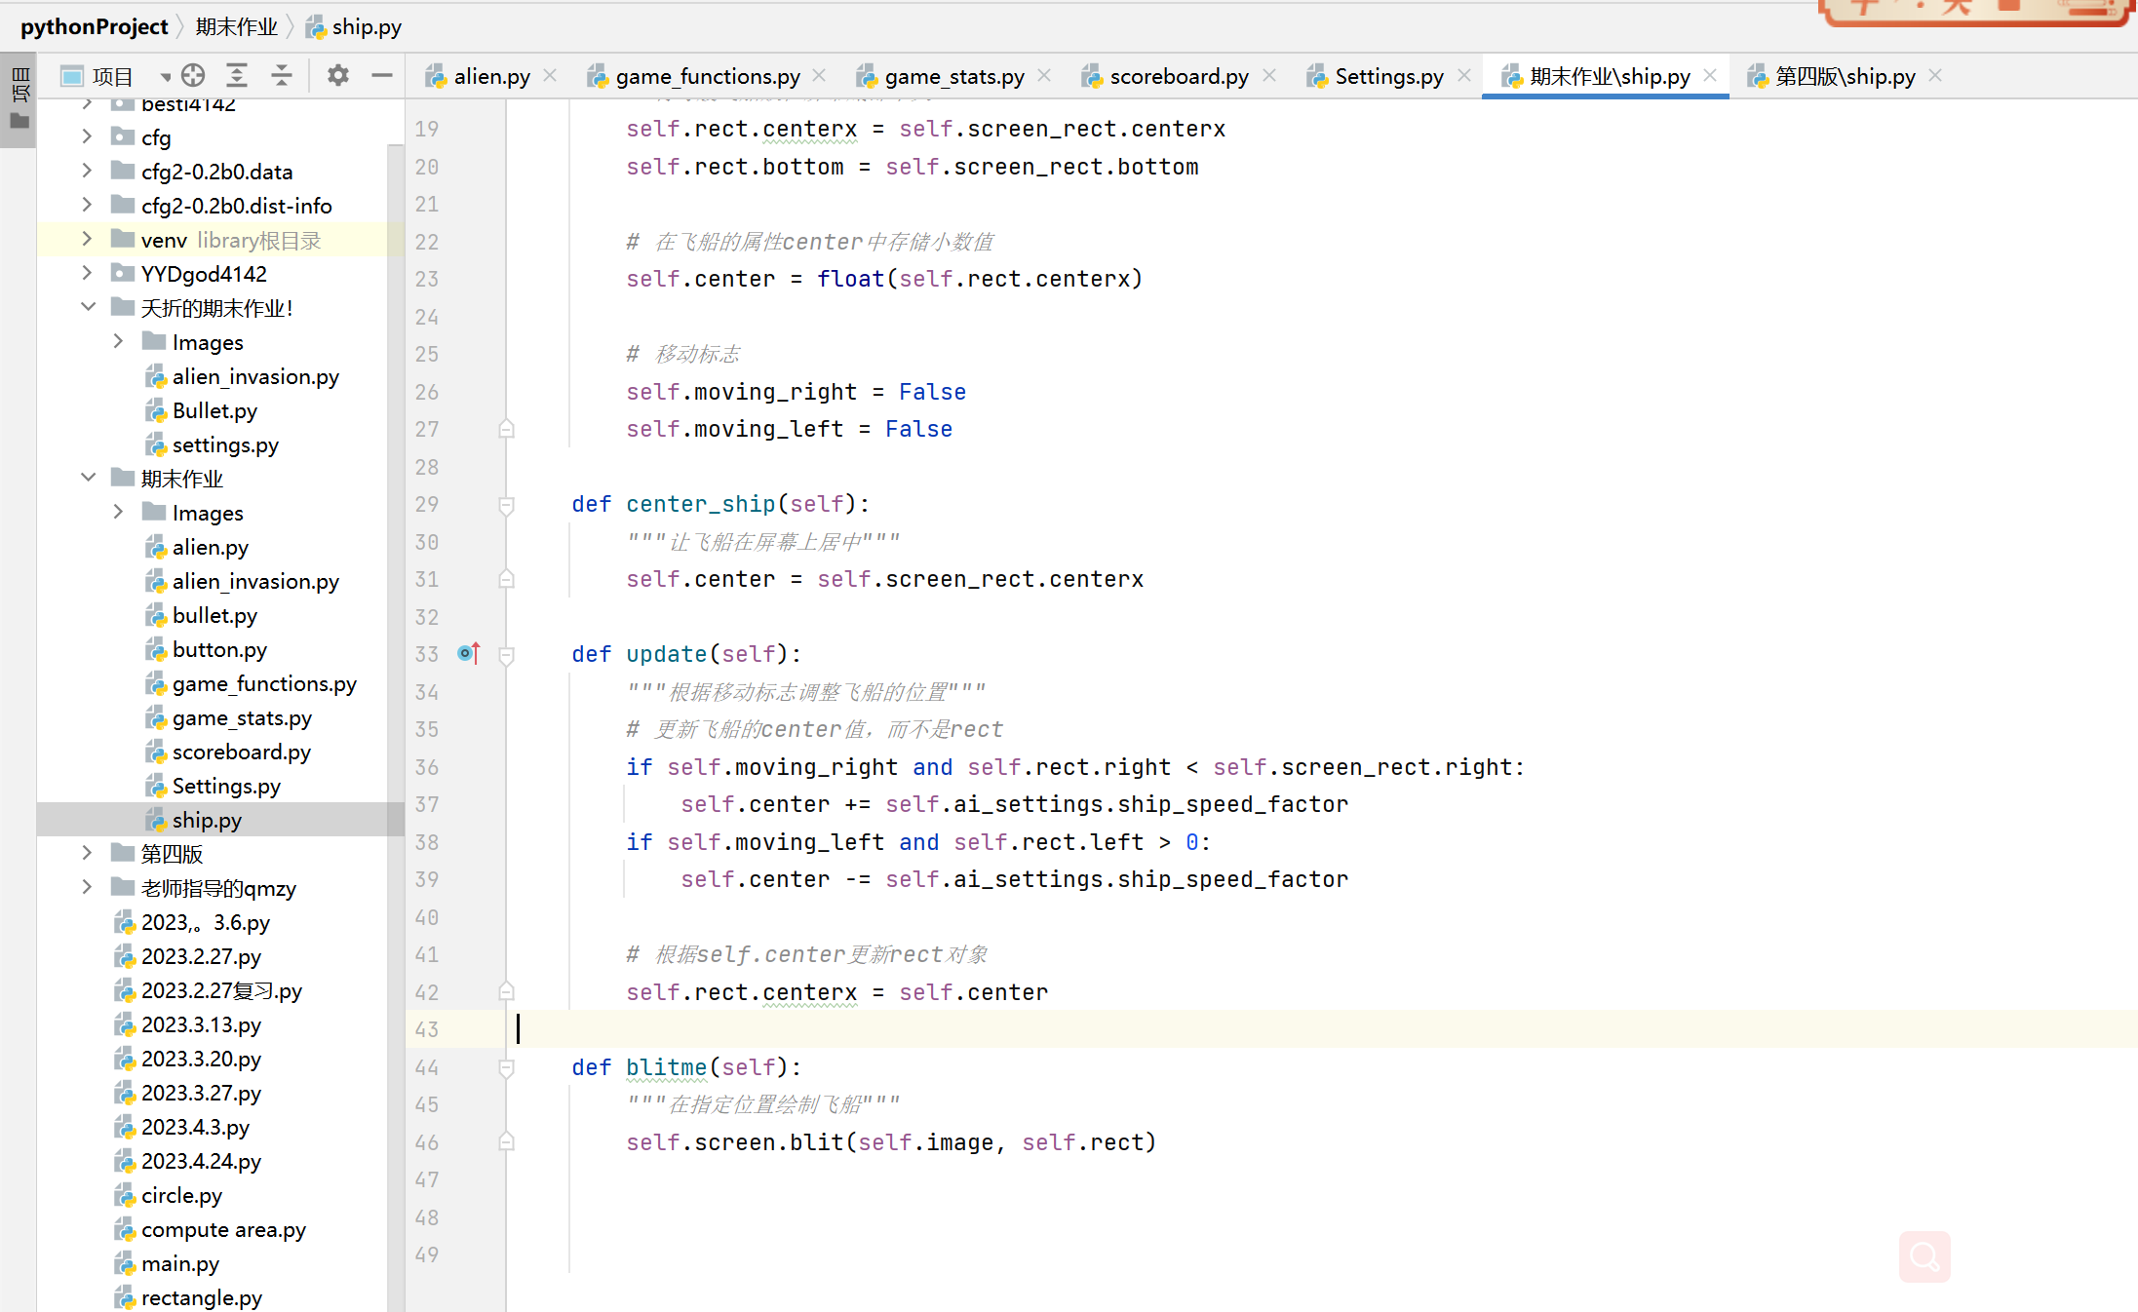Expand the cfg2-0.2b0.data folder
Viewport: 2138px width, 1312px height.
point(87,171)
